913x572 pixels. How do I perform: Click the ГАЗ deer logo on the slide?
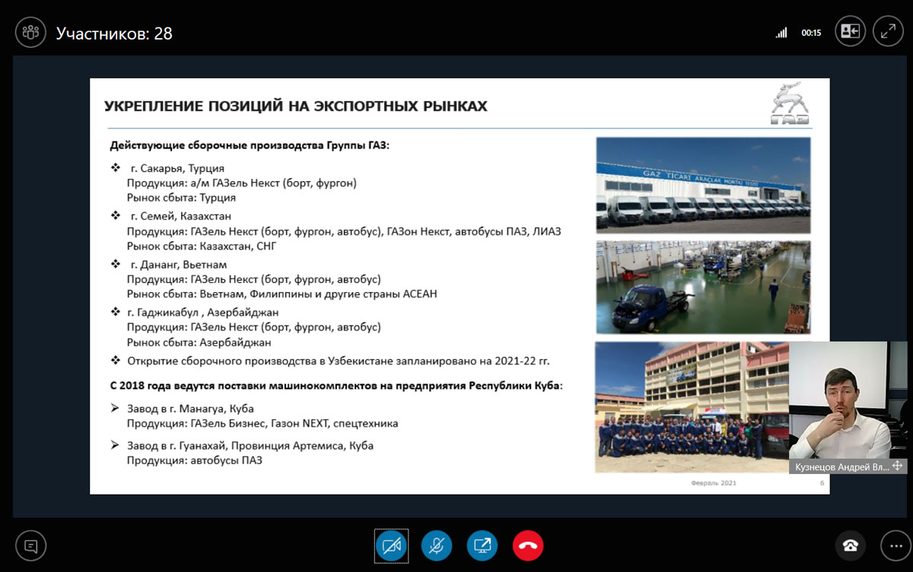(x=790, y=103)
